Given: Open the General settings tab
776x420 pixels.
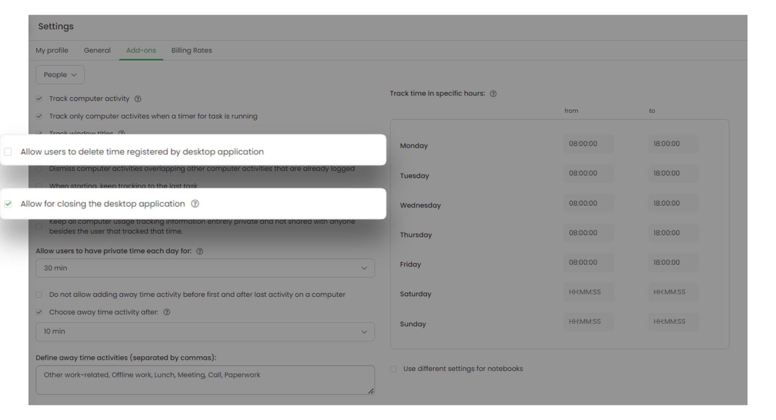Looking at the screenshot, I should point(97,50).
